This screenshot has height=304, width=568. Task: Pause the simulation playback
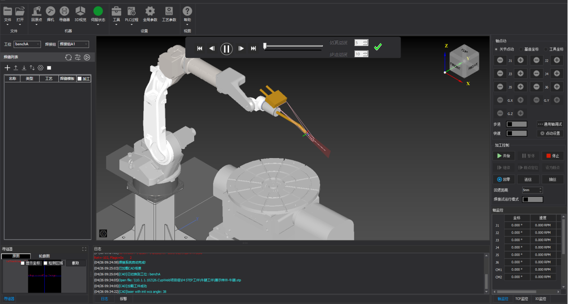coord(227,48)
